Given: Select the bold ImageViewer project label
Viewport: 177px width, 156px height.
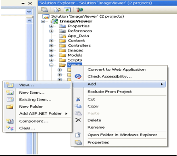Looking at the screenshot, I should pos(76,21).
